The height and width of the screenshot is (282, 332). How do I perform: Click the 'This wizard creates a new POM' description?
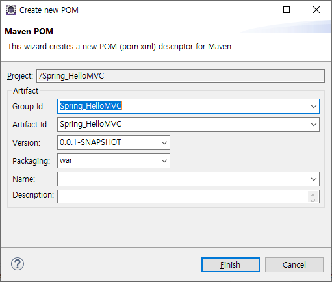120,47
